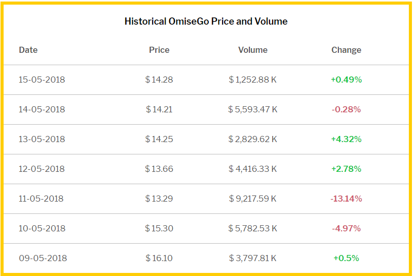This screenshot has width=414, height=276.
Task: Click the Change column header
Action: (346, 50)
